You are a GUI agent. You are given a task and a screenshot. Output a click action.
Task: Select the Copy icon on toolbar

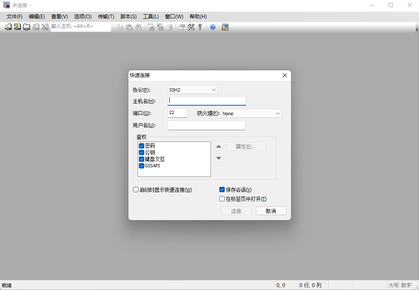120,27
